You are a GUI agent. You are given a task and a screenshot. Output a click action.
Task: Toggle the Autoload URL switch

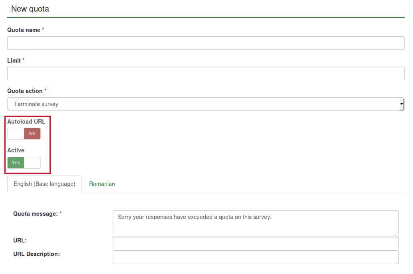tap(24, 134)
